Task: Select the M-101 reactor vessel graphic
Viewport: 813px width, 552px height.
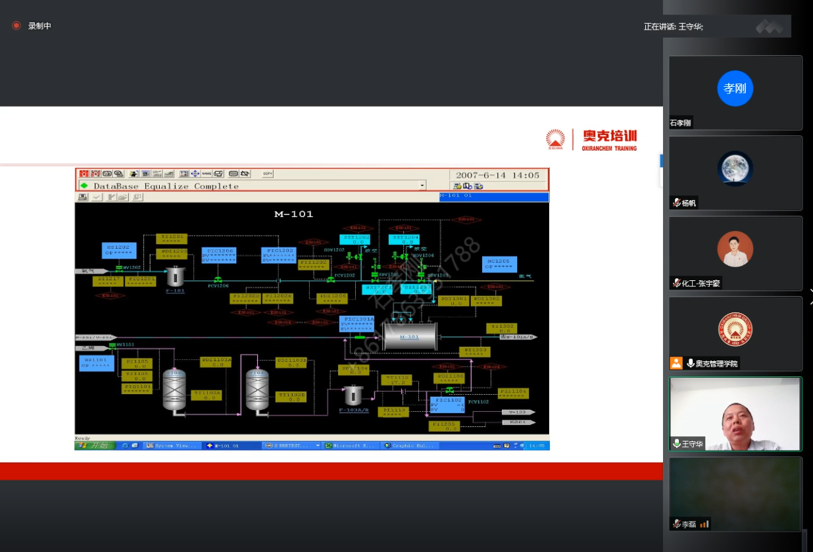Action: 410,336
